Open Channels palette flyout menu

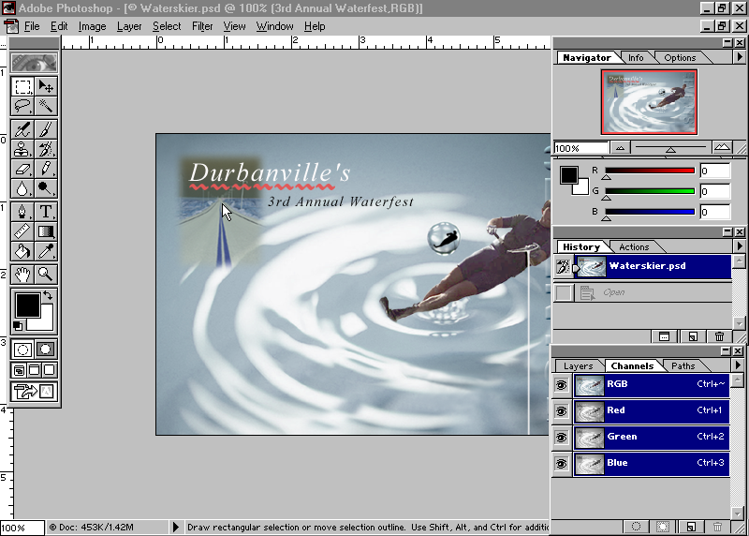click(x=738, y=365)
